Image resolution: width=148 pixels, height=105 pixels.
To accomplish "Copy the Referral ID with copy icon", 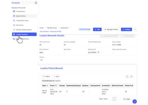I will click(x=98, y=52).
